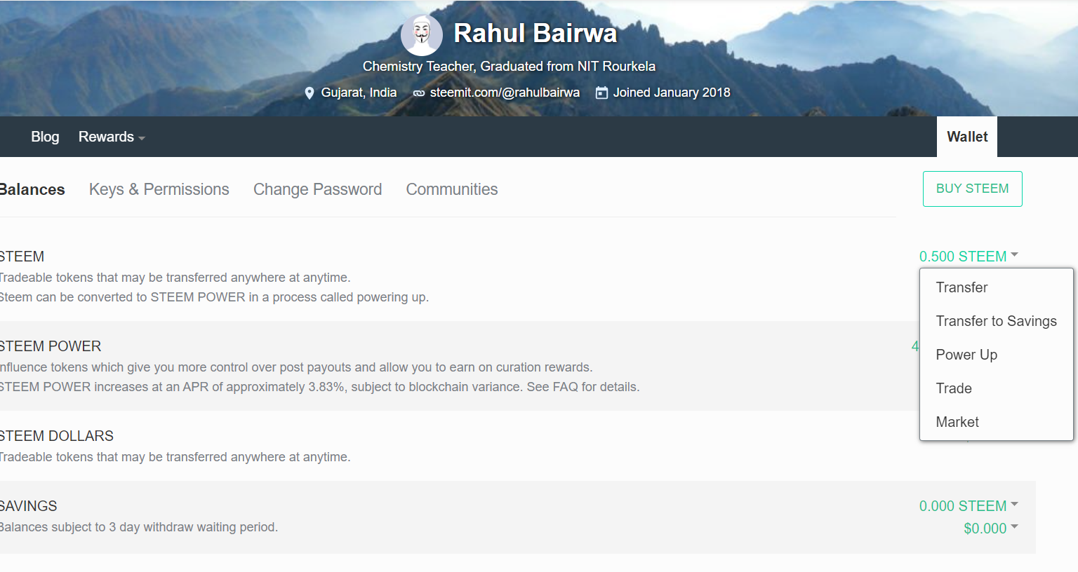Image resolution: width=1078 pixels, height=572 pixels.
Task: Open the Change Password tab
Action: (x=317, y=189)
